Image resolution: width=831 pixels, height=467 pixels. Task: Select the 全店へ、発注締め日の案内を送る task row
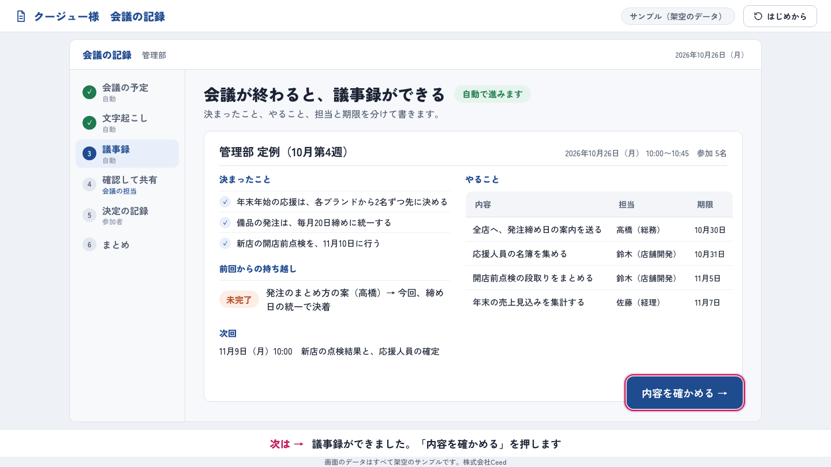[599, 229]
